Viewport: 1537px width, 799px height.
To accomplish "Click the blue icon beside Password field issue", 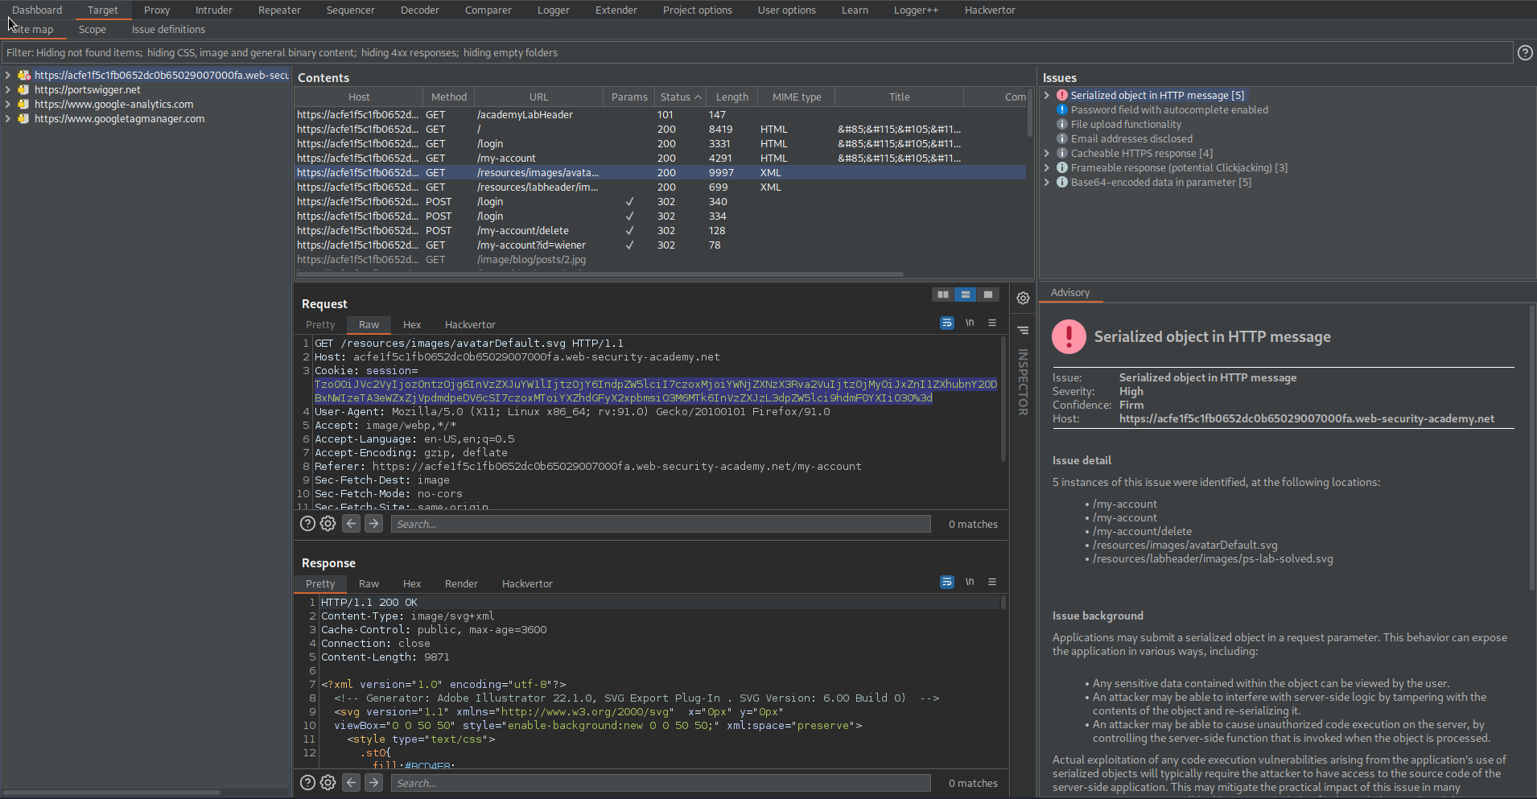I will pos(1062,109).
